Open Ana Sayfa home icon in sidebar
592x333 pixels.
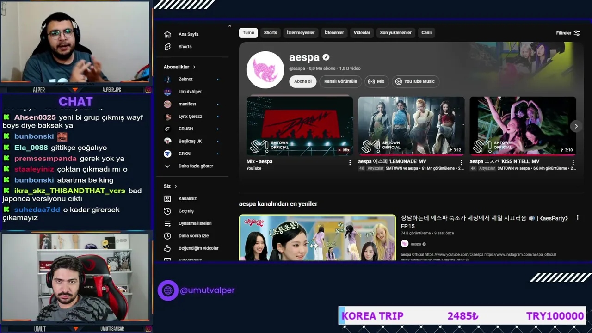coord(167,34)
